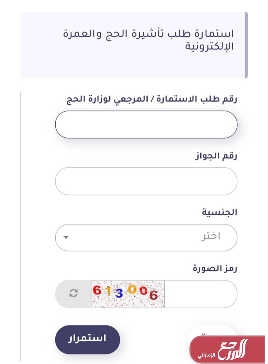268x364 pixels.
Task: Click the blue digit 3 in captcha
Action: pyautogui.click(x=119, y=294)
